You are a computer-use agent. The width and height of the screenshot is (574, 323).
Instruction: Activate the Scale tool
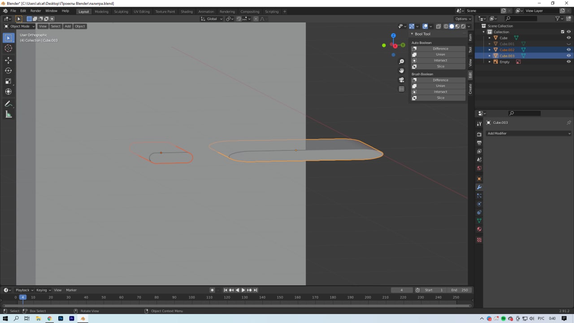(x=9, y=81)
